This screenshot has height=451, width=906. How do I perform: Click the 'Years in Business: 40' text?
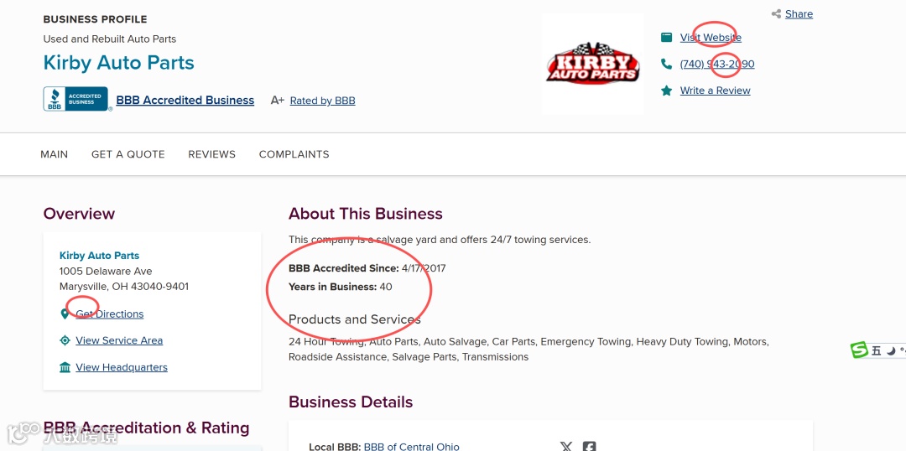pyautogui.click(x=341, y=287)
